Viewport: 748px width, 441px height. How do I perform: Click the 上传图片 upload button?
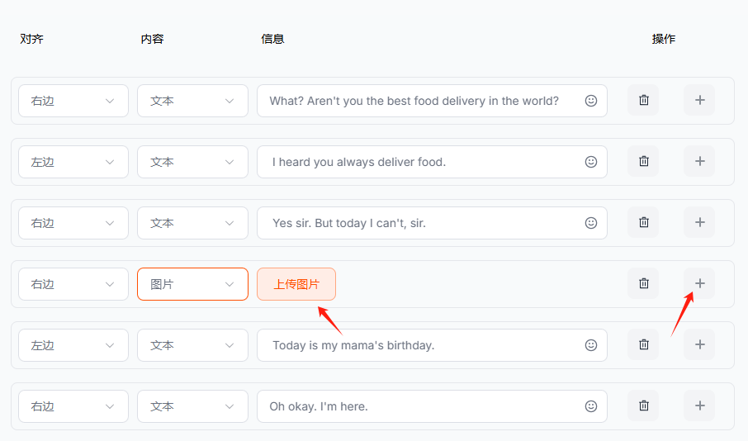(296, 284)
